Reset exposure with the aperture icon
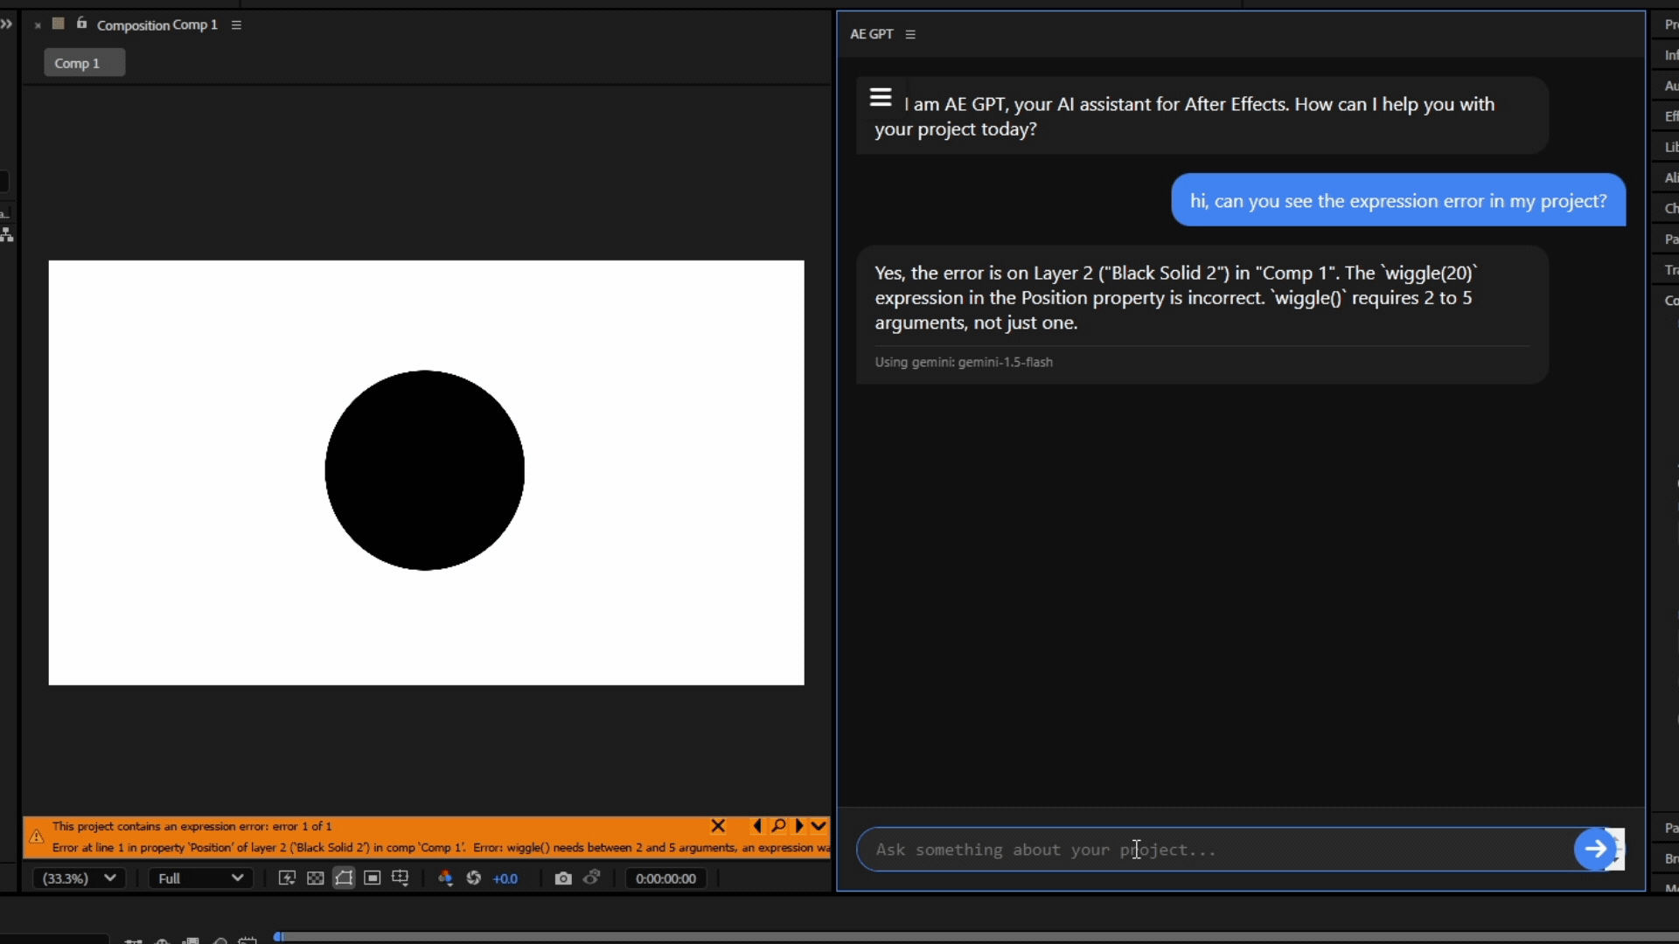 474,878
